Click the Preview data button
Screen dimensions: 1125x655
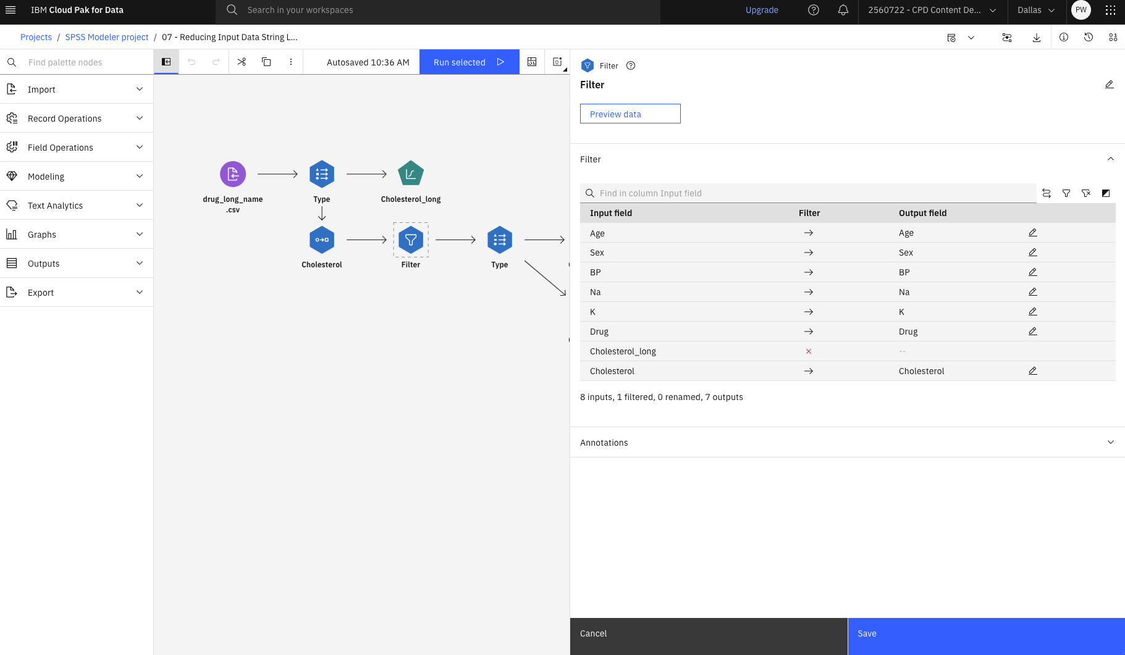click(x=630, y=114)
